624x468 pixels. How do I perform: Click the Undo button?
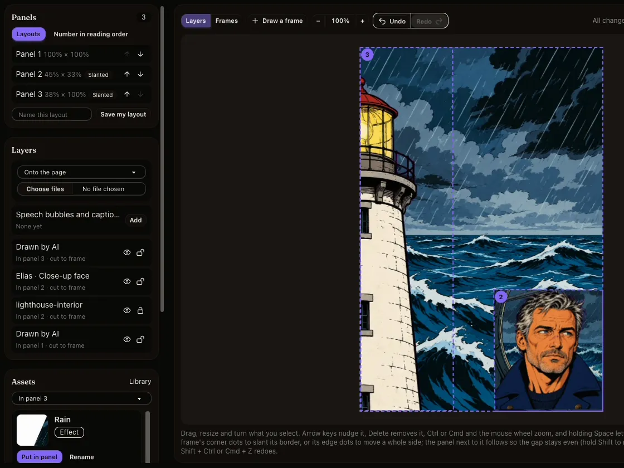392,21
